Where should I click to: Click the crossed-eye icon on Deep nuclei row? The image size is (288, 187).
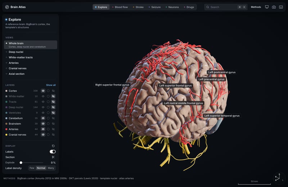53,107
